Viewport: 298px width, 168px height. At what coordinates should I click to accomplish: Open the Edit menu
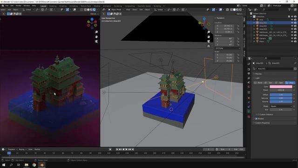click(x=12, y=6)
